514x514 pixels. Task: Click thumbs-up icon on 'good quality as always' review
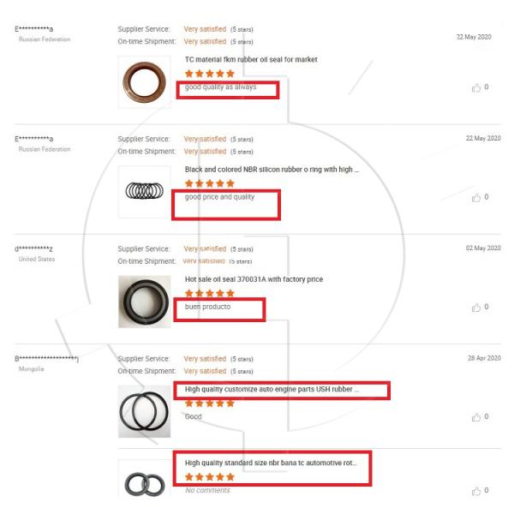click(476, 87)
